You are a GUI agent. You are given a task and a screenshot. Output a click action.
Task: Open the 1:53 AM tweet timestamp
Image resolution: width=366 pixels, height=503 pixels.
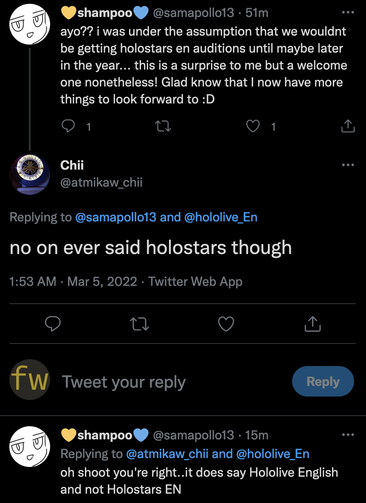click(33, 282)
